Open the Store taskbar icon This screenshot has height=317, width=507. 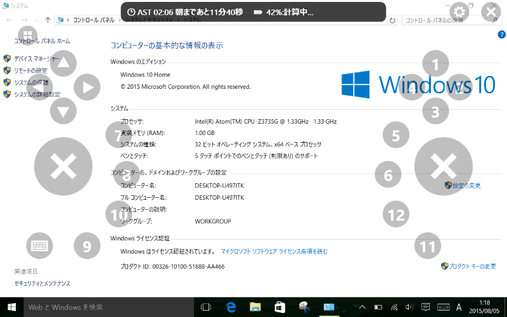(279, 307)
